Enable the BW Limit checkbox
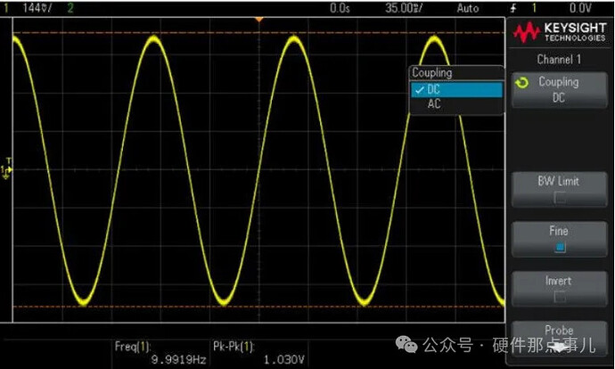615x369 pixels. [558, 196]
